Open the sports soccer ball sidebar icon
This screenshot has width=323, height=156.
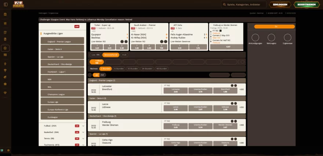coord(5,48)
